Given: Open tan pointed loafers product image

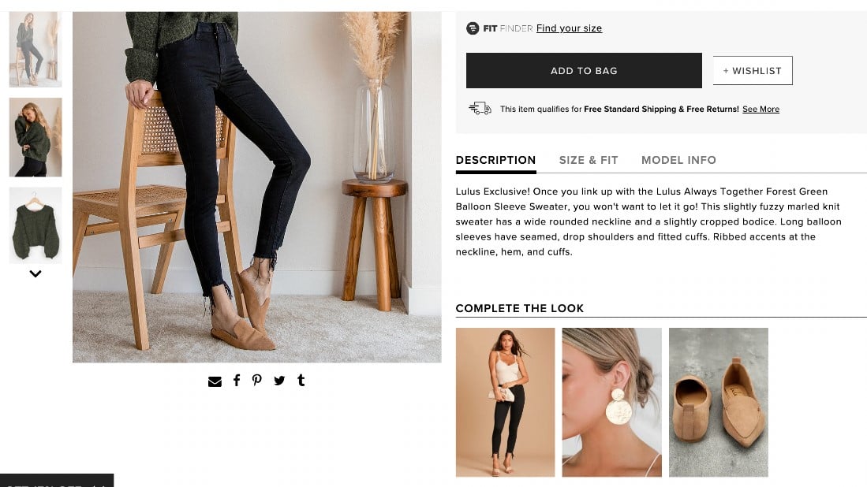Looking at the screenshot, I should (x=718, y=402).
